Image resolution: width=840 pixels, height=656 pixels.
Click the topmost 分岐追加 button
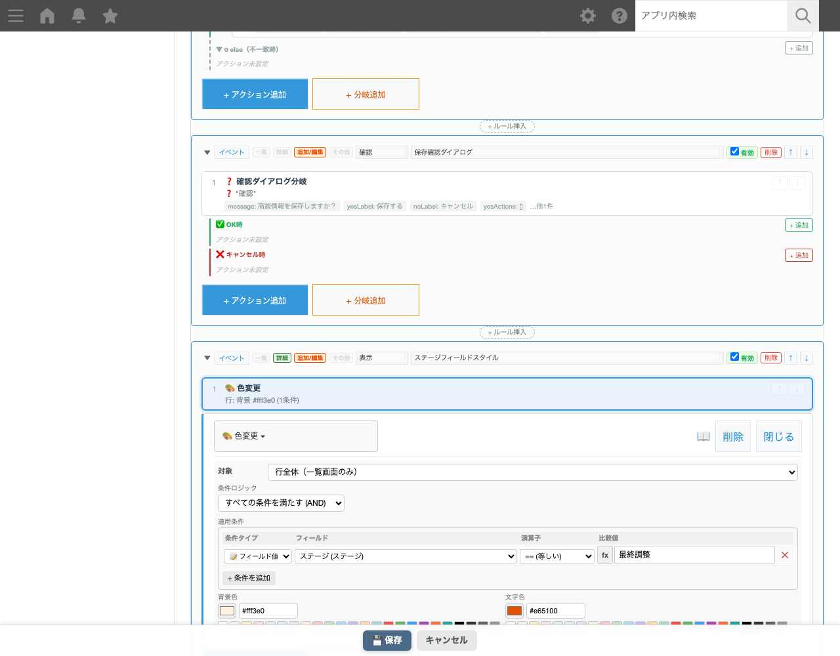(366, 94)
